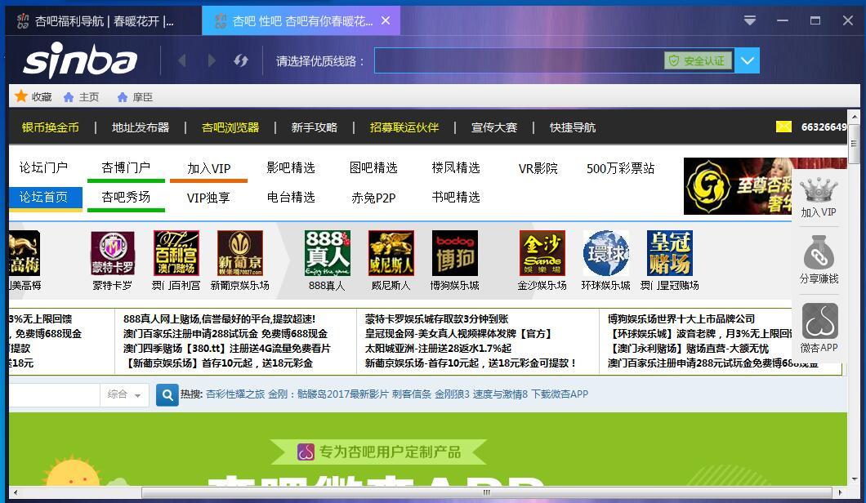Open the 论坛门户 navigation link

point(43,167)
